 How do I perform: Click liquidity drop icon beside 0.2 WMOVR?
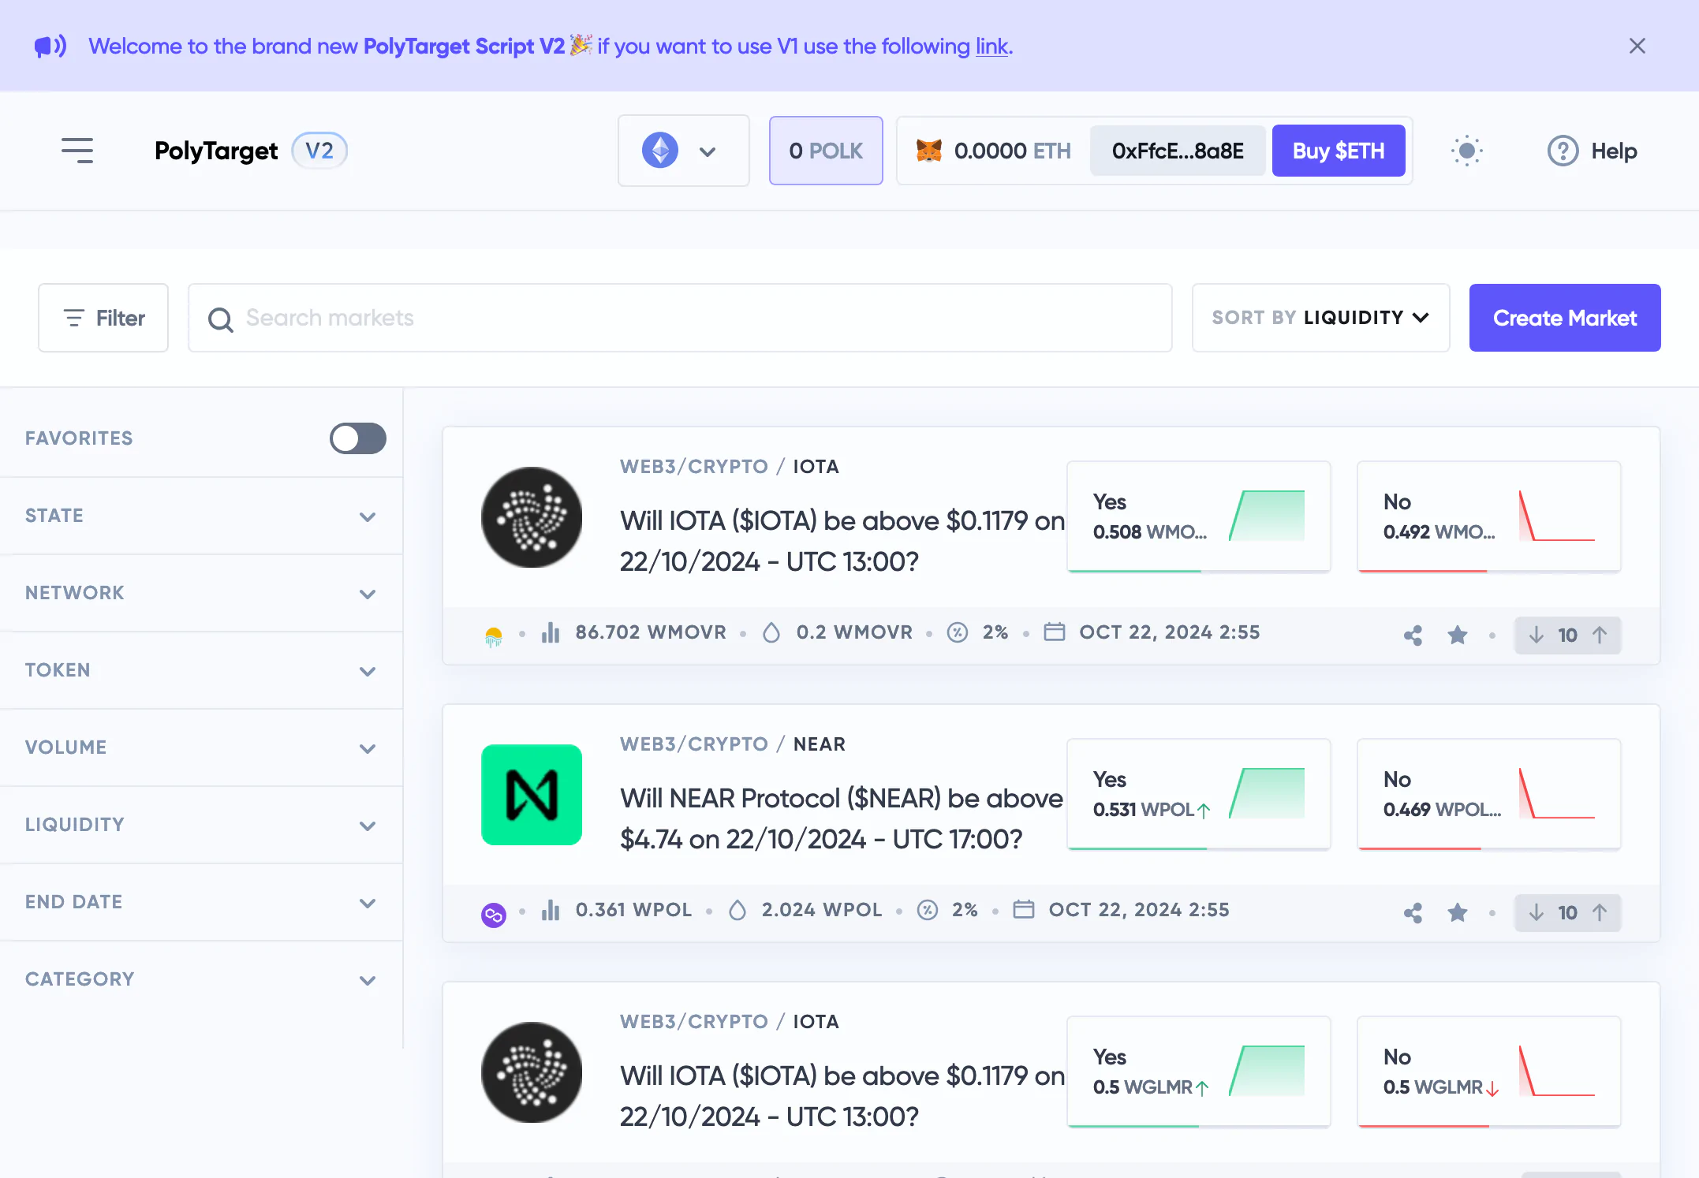(x=771, y=632)
